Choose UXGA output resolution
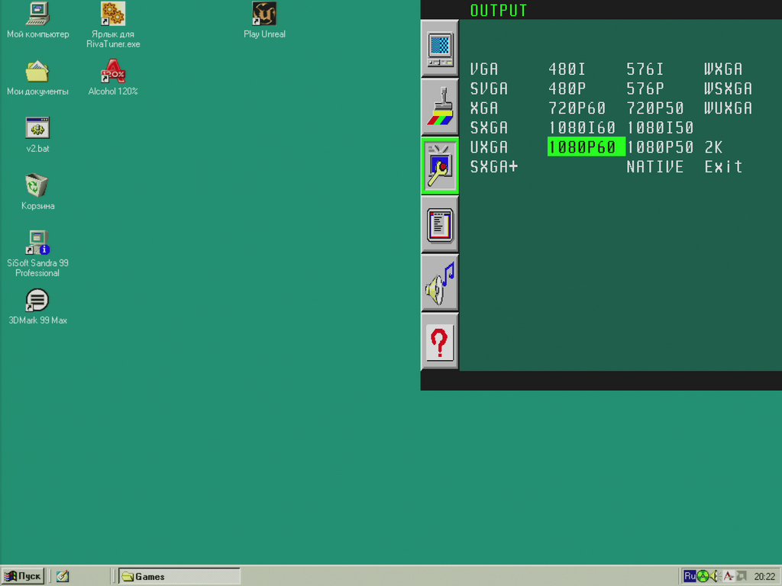The image size is (782, 586). click(x=489, y=147)
